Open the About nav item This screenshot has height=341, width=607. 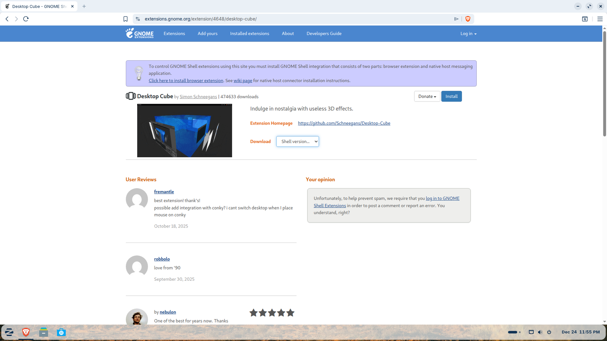(288, 33)
